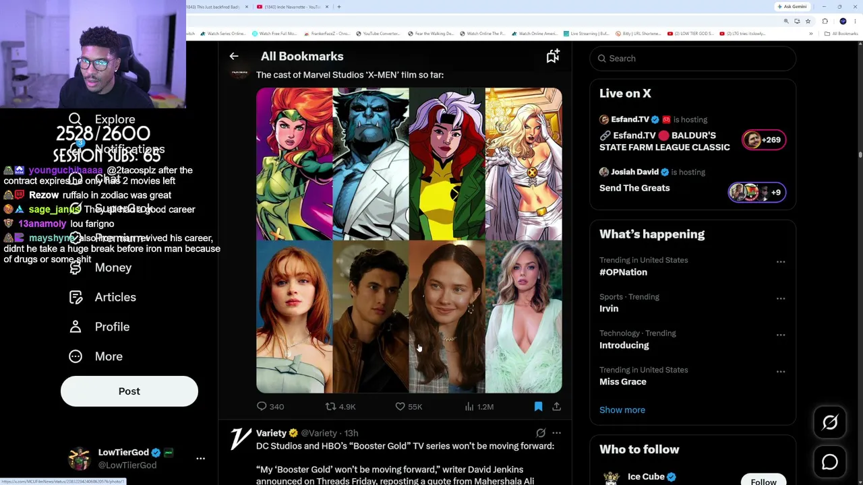Bookmark this page with the star icon
The image size is (863, 485).
point(808,22)
